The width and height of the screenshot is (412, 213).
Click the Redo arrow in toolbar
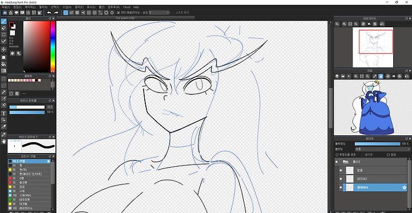click(56, 13)
